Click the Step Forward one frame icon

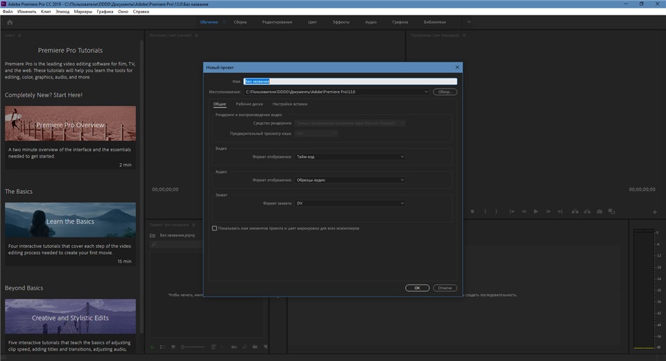548,211
